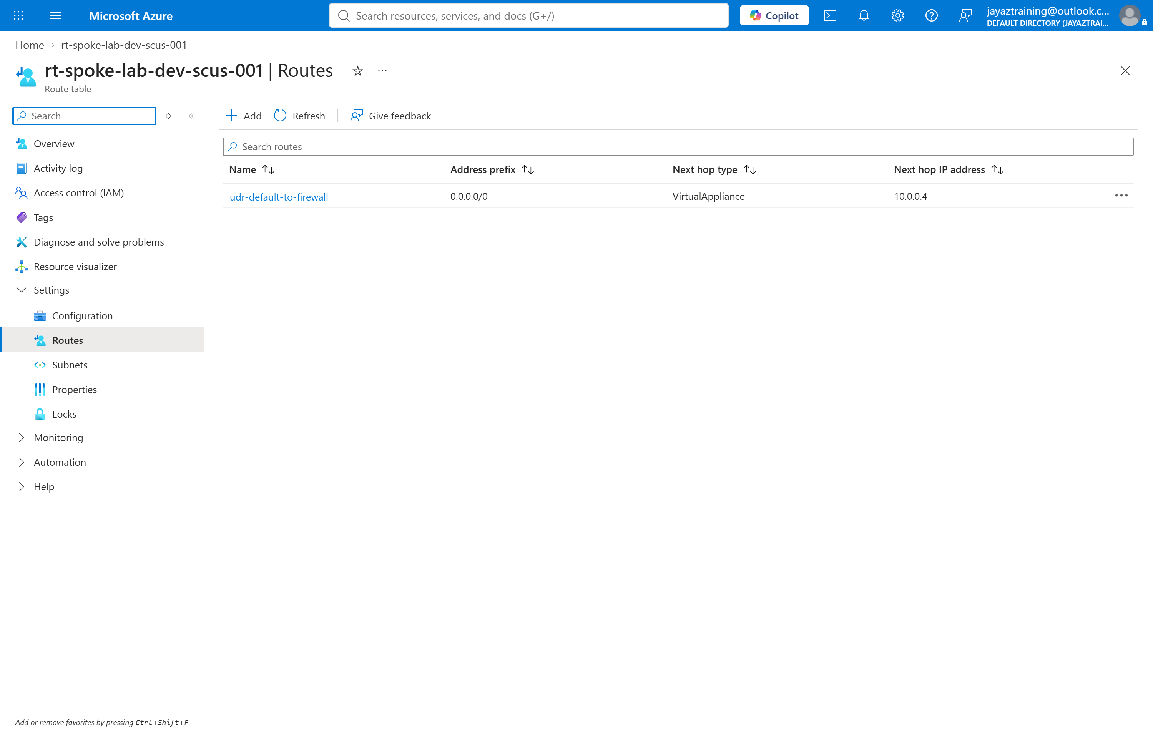Sort routes by Name column

251,169
